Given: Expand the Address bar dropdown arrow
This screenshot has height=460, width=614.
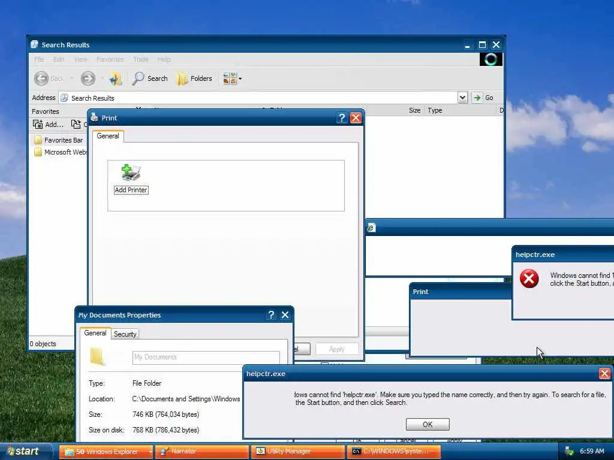Looking at the screenshot, I should click(x=462, y=98).
